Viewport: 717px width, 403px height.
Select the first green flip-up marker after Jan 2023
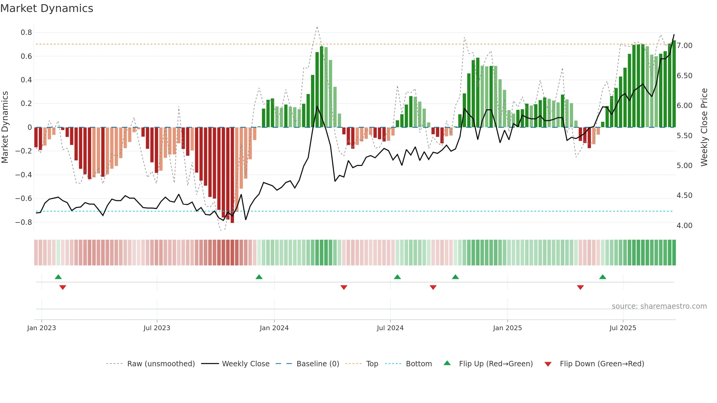point(58,277)
